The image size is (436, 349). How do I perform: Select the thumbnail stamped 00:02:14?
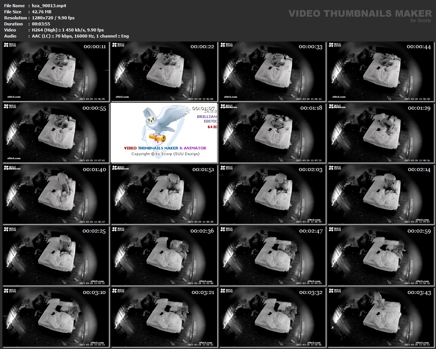click(381, 194)
